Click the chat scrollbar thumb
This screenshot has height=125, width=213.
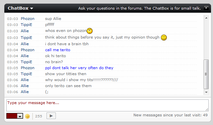pyautogui.click(x=206, y=74)
